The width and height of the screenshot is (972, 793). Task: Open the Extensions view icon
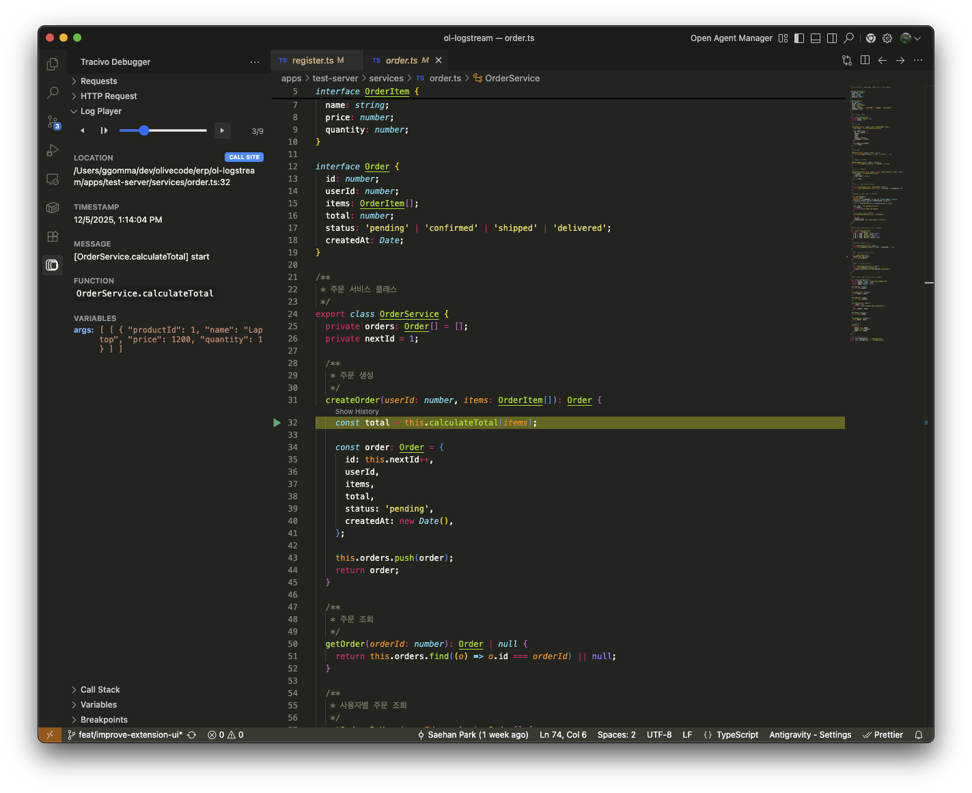click(53, 236)
